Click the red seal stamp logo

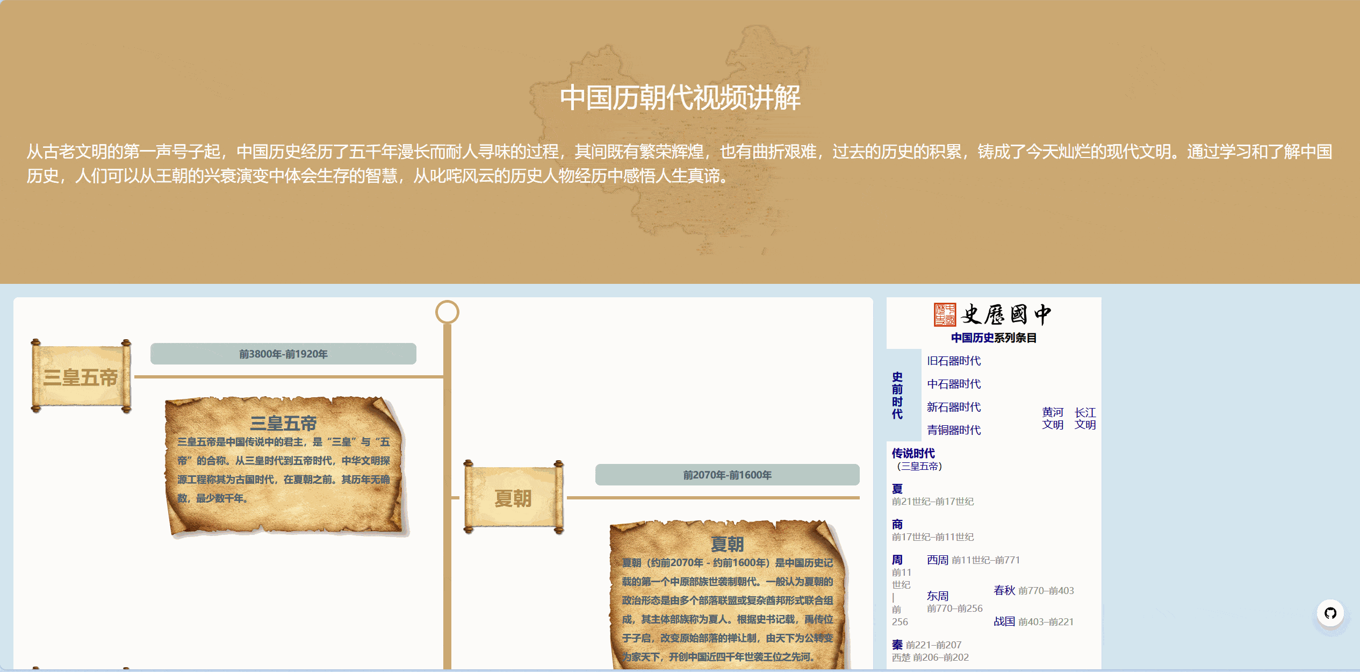[x=945, y=314]
